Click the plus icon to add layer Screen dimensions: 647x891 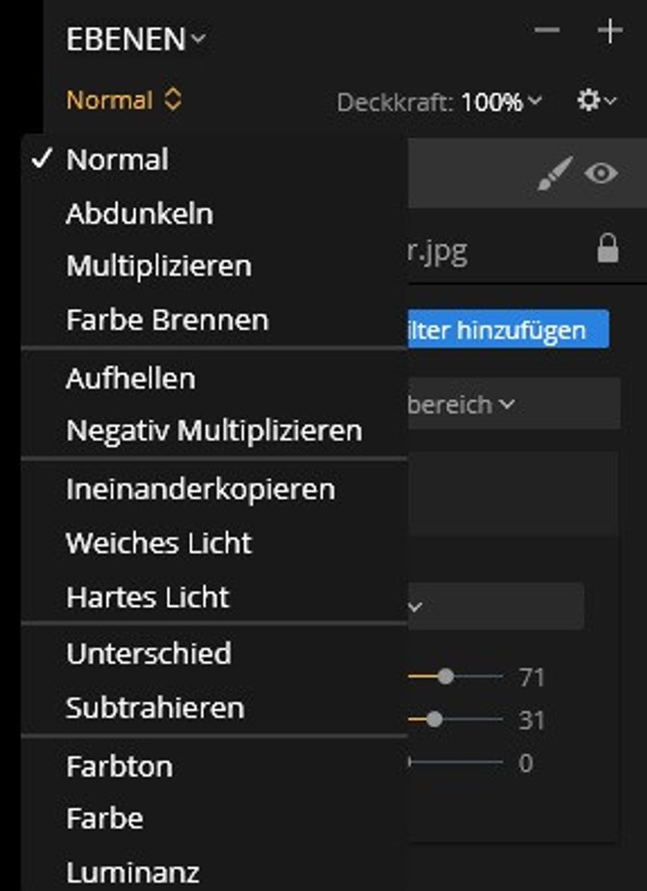click(x=610, y=30)
